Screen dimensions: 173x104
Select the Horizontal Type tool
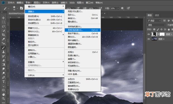(3, 82)
